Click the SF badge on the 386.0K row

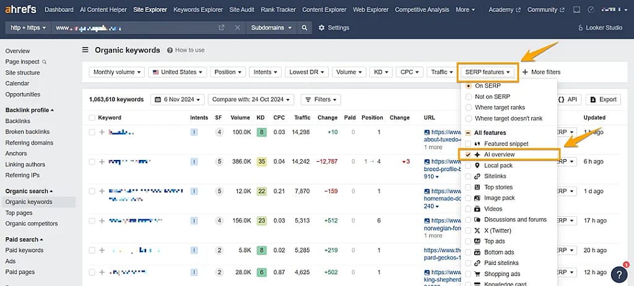[x=220, y=161]
